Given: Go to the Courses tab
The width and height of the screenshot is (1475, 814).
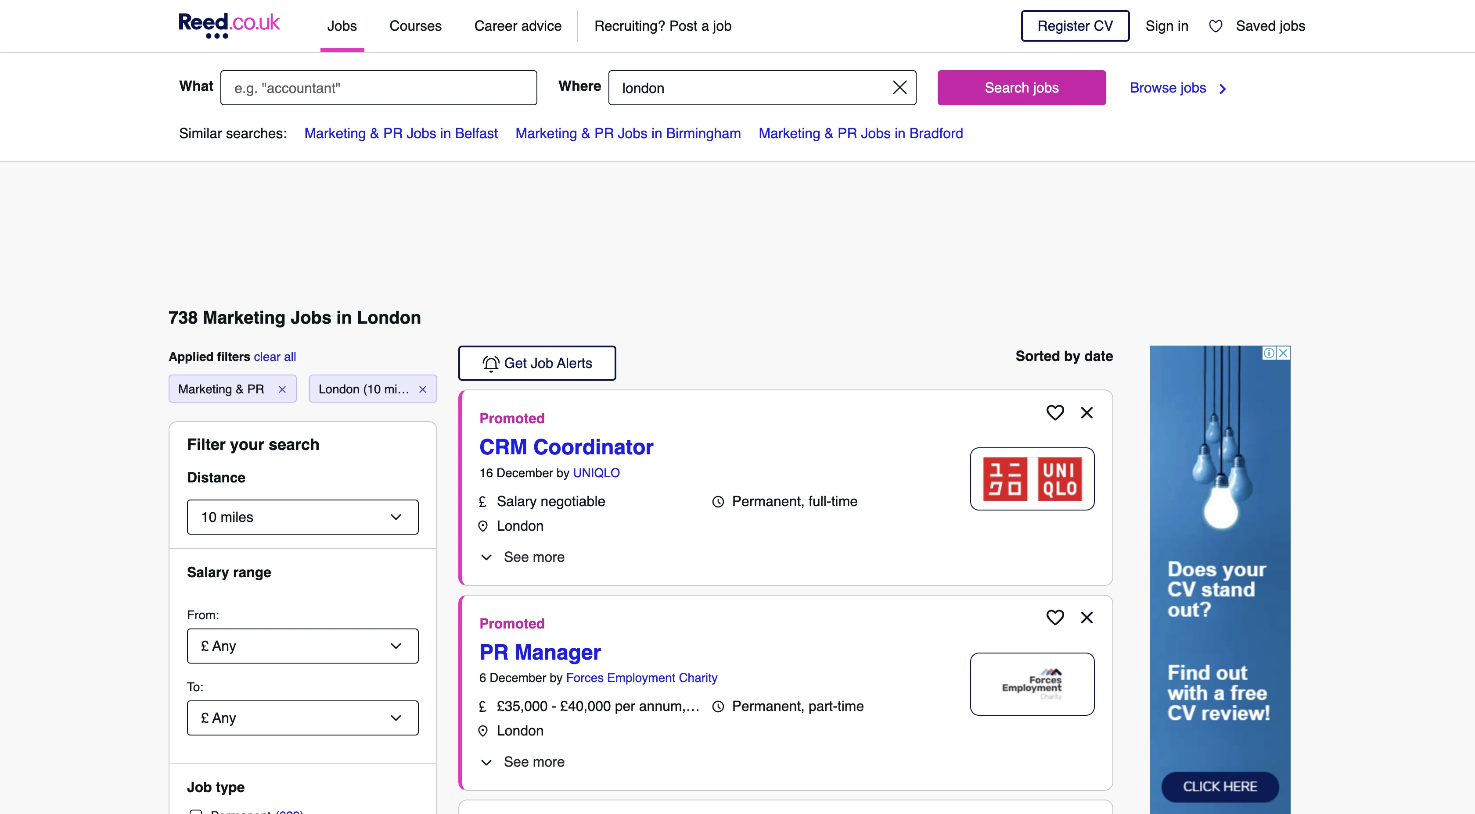Looking at the screenshot, I should tap(415, 26).
